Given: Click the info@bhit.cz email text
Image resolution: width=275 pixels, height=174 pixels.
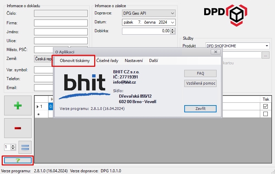Looking at the screenshot, I should [124, 82].
